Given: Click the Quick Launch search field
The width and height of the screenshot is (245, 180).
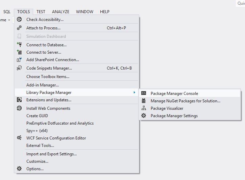Looking at the screenshot, I should tap(241, 3).
